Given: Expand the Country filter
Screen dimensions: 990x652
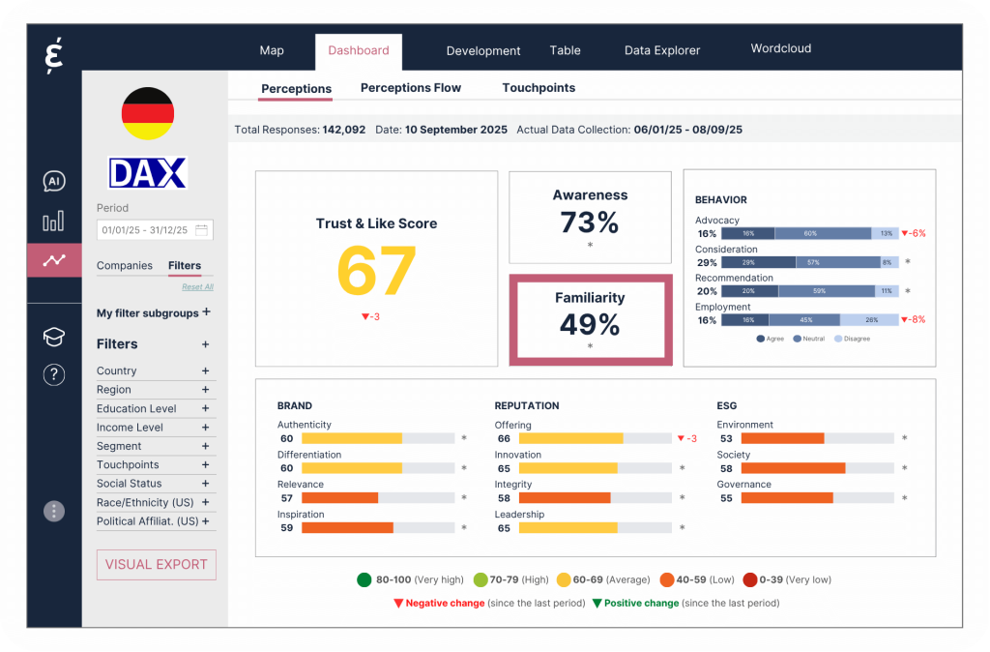Looking at the screenshot, I should pos(205,370).
